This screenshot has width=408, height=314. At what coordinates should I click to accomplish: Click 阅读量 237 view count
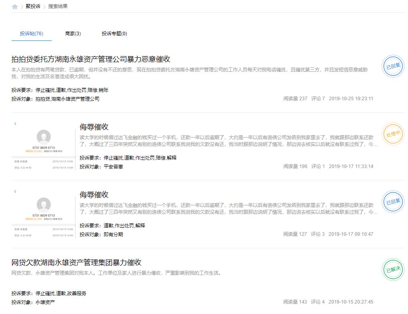click(x=295, y=99)
